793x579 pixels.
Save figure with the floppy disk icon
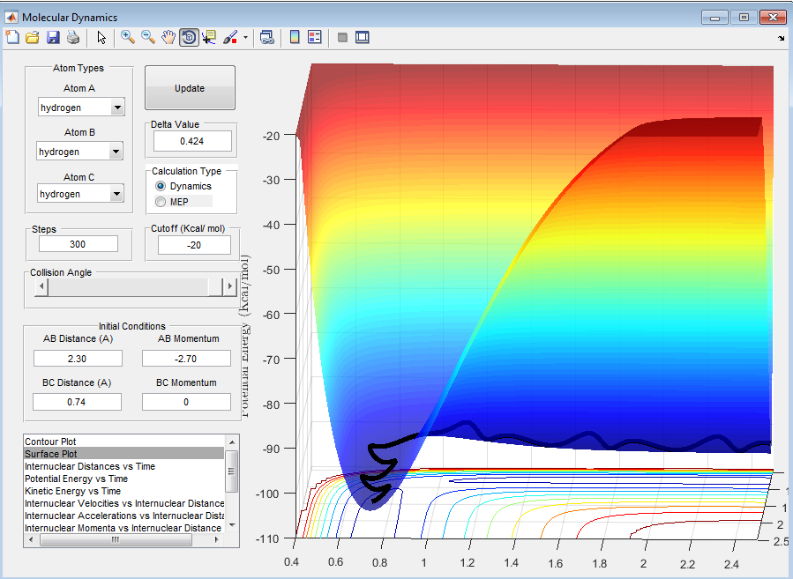[x=53, y=37]
